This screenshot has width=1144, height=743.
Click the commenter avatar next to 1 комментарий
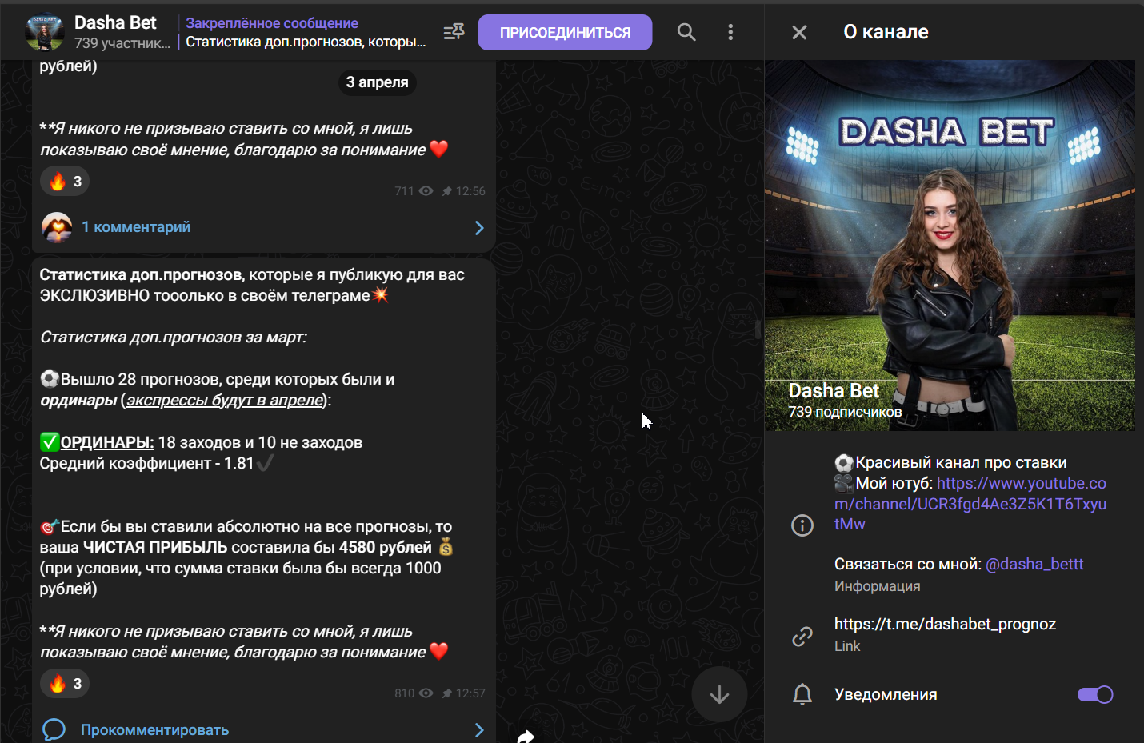[57, 227]
